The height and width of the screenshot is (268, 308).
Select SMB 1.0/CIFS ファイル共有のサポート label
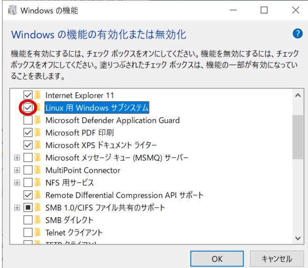105,208
